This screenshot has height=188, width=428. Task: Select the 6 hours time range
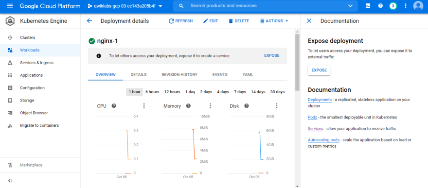point(152,92)
